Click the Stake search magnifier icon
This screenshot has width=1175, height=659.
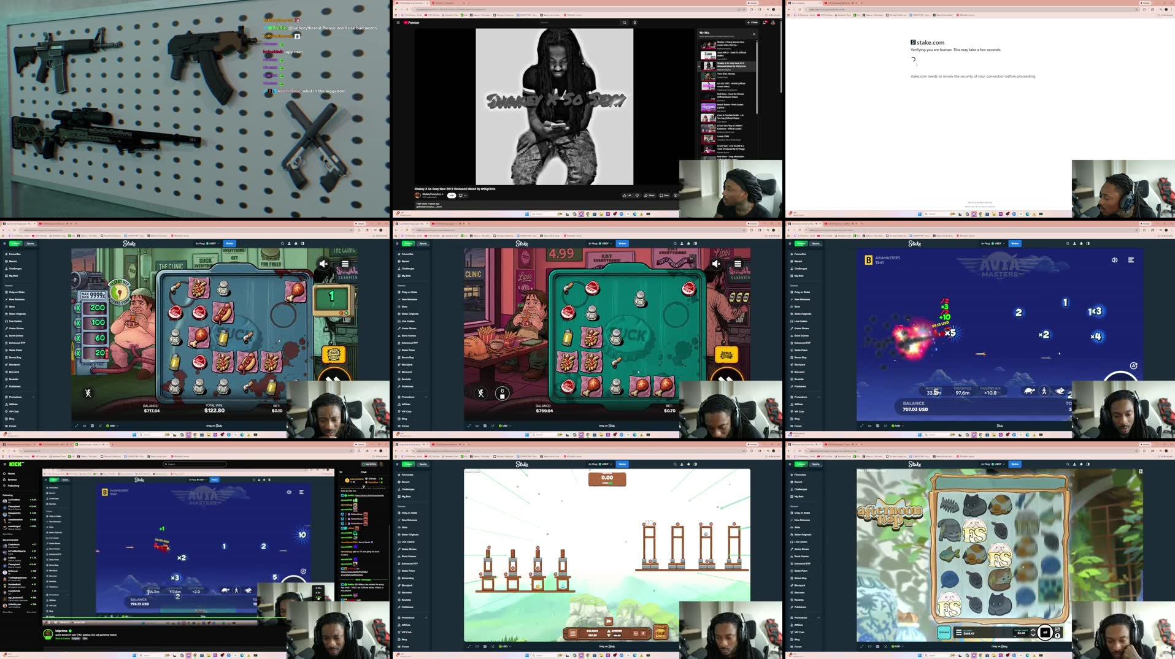pyautogui.click(x=282, y=243)
